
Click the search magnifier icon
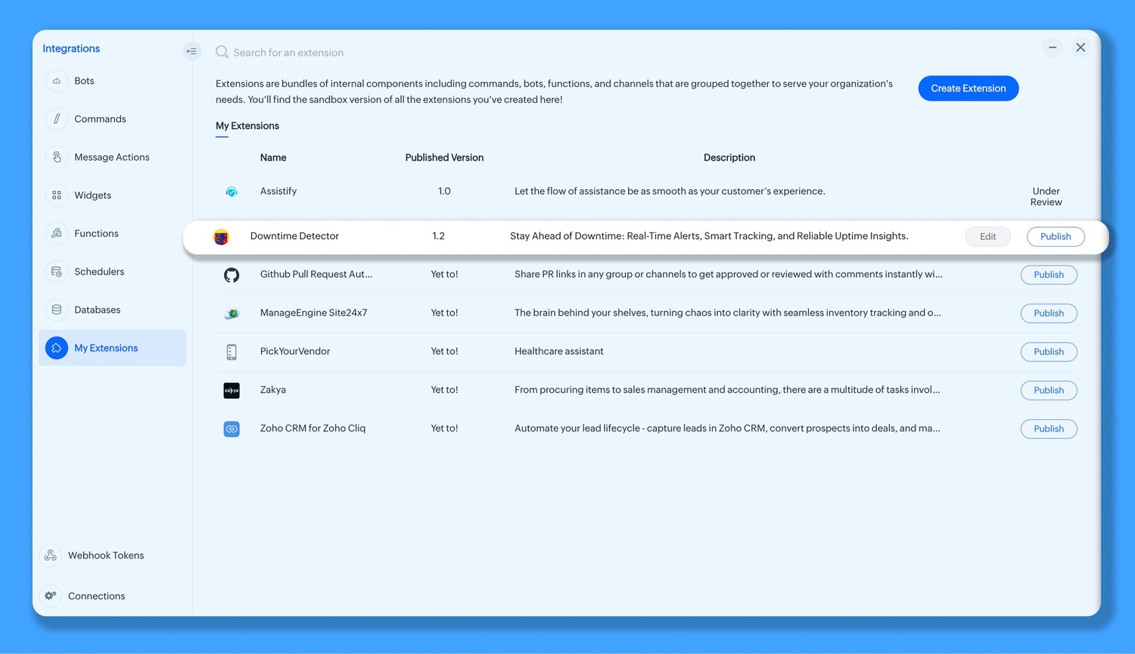[222, 52]
